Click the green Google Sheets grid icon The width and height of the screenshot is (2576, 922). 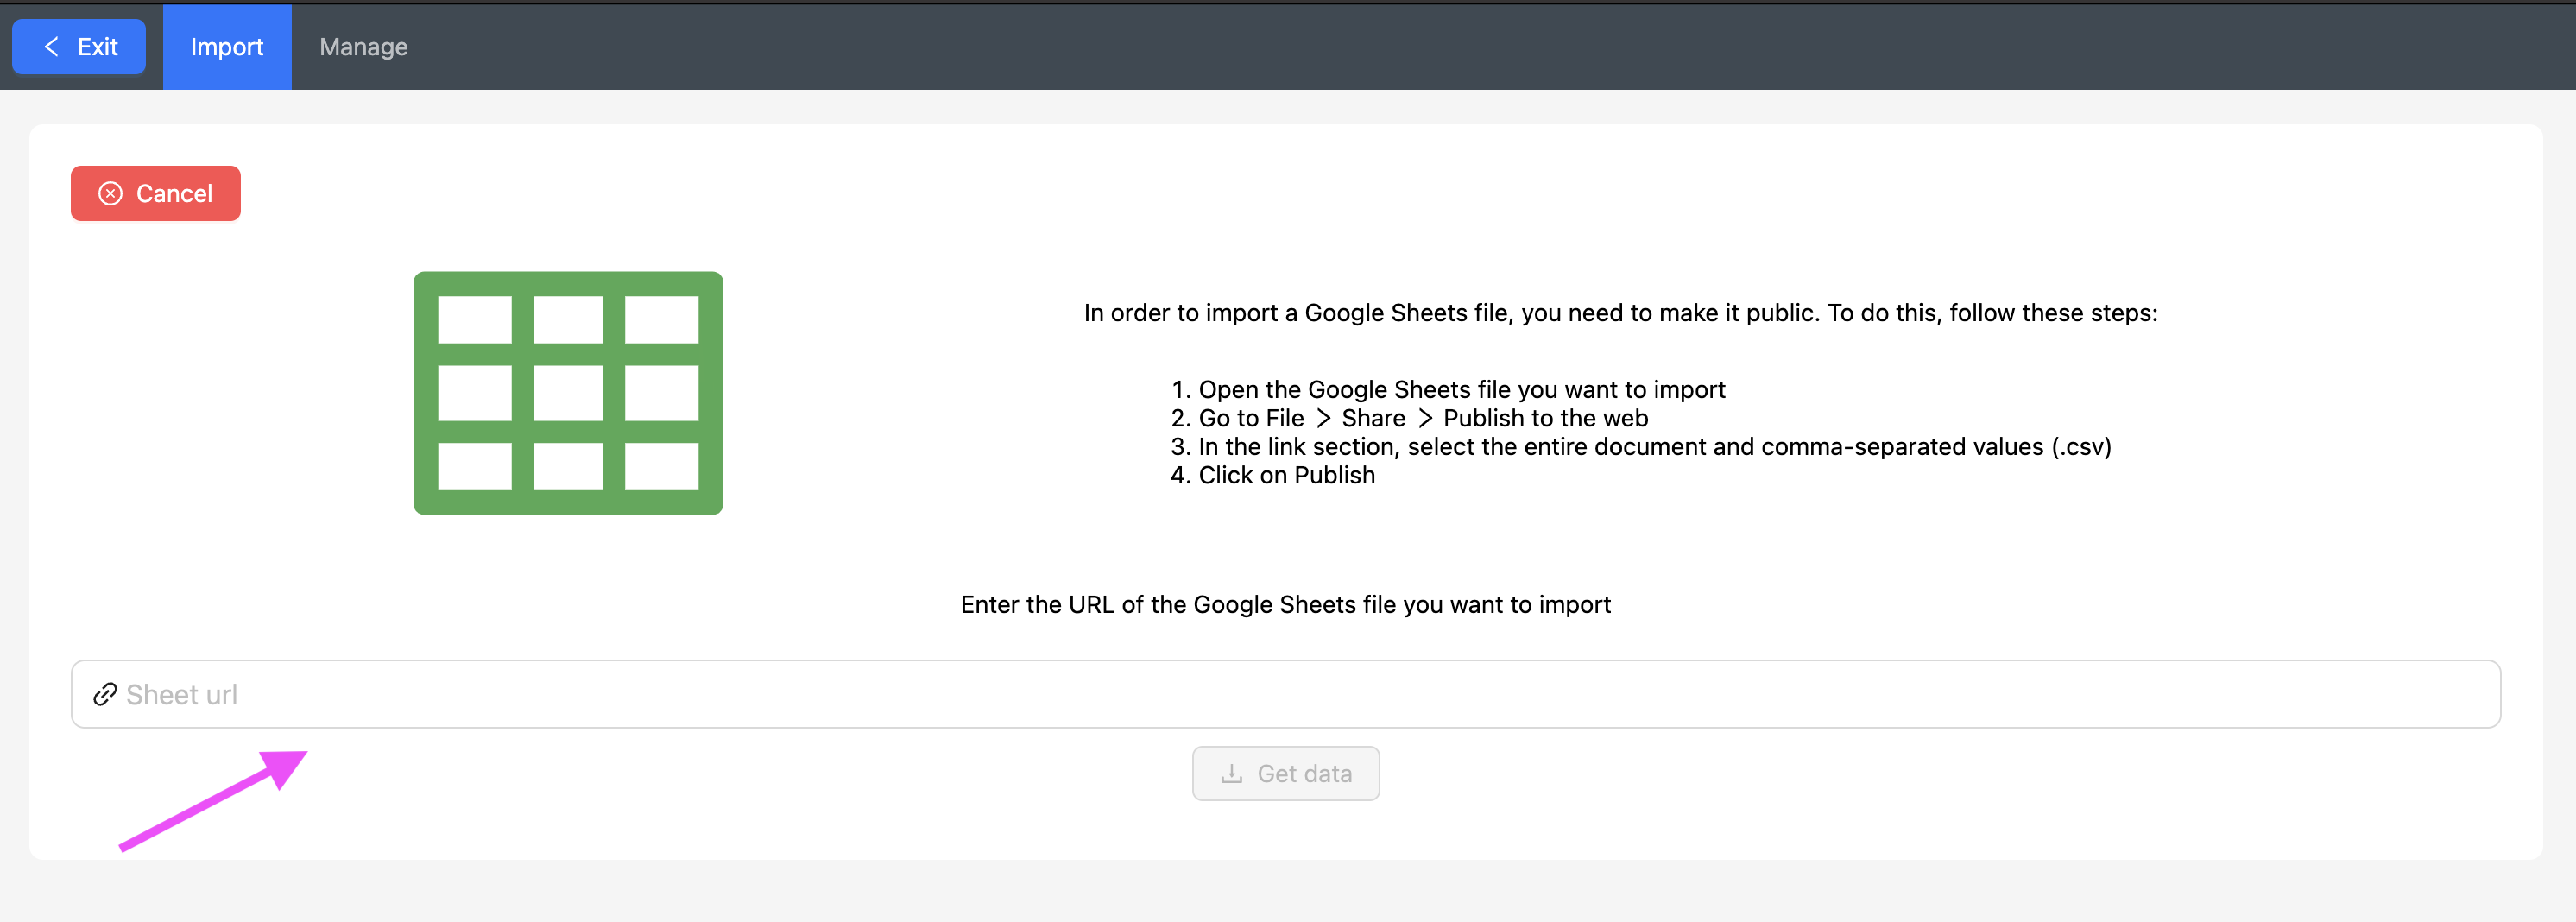point(568,393)
